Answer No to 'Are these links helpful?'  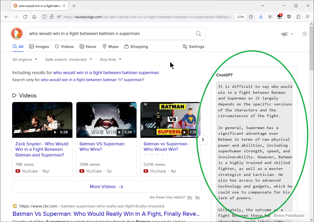click(197, 197)
